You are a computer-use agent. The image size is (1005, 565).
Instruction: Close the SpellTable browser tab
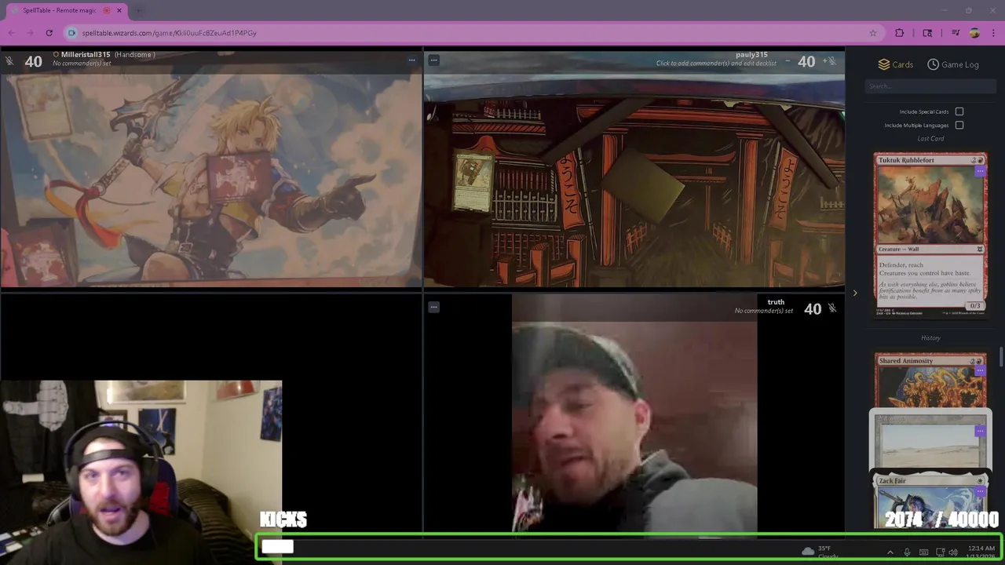(x=119, y=10)
